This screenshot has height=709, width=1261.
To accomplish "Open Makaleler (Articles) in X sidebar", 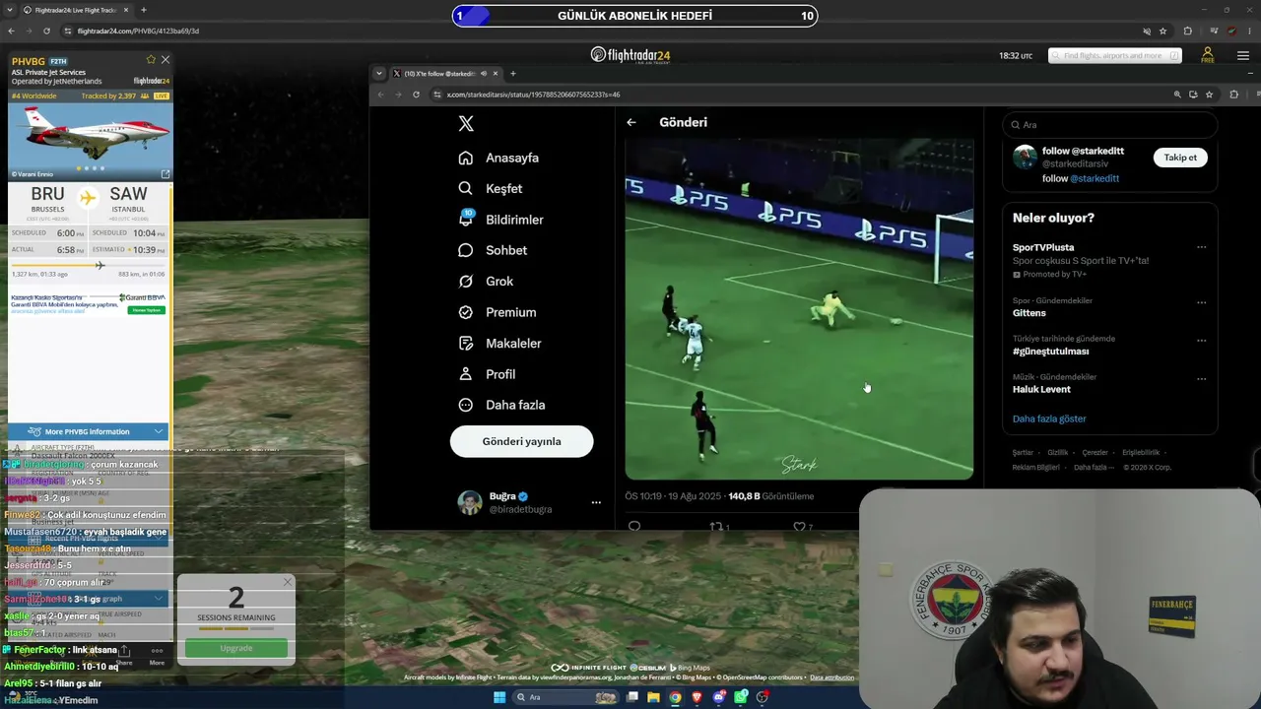I will pos(499,343).
